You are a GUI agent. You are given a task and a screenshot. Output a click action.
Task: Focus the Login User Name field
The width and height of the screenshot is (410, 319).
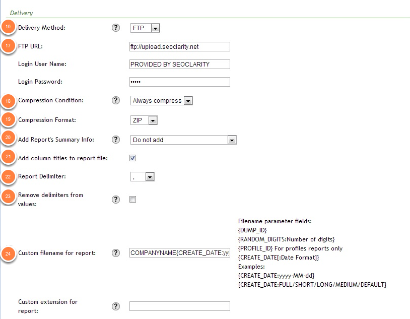coord(179,64)
